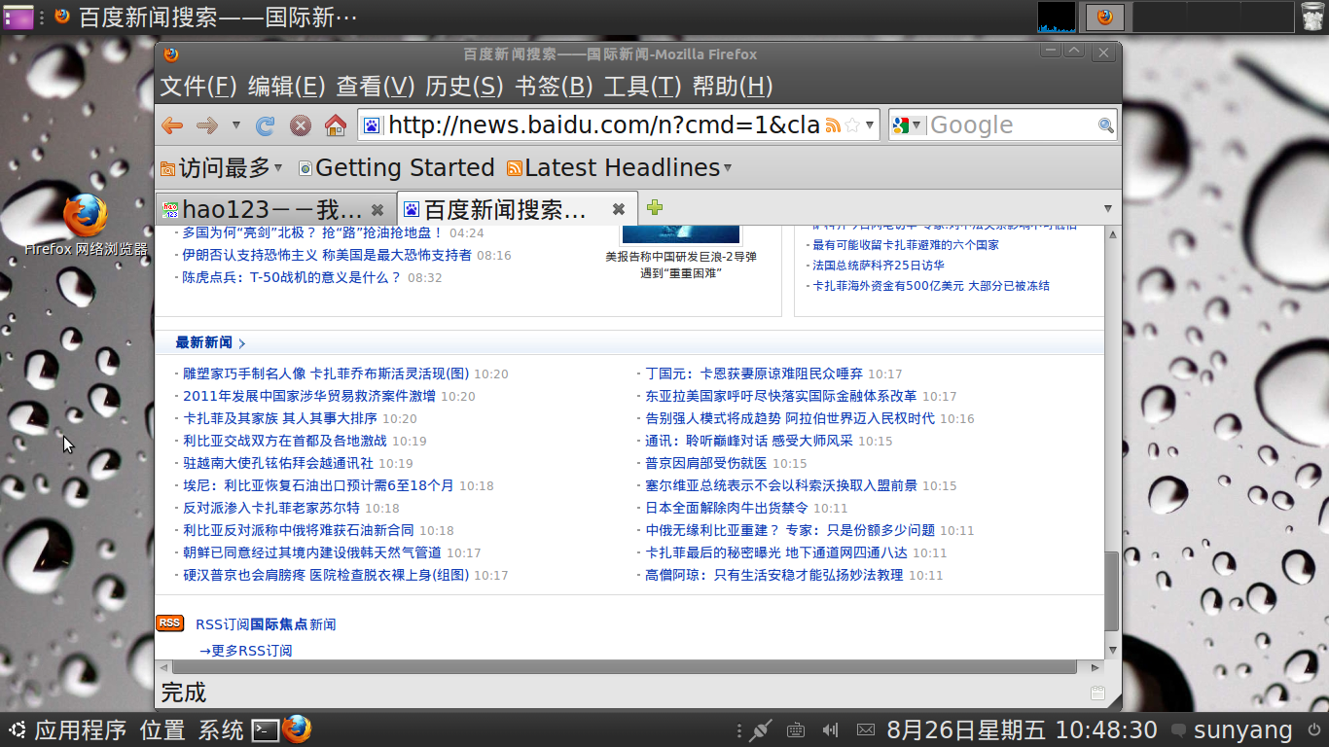Open news 法国总统萨科齐25日访华

(x=879, y=266)
